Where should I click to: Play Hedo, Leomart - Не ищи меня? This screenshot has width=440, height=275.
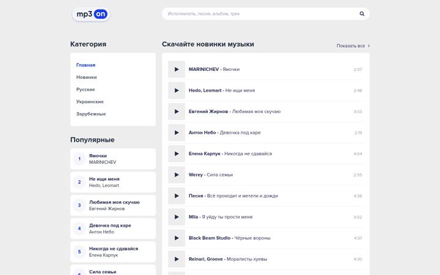[x=177, y=90]
